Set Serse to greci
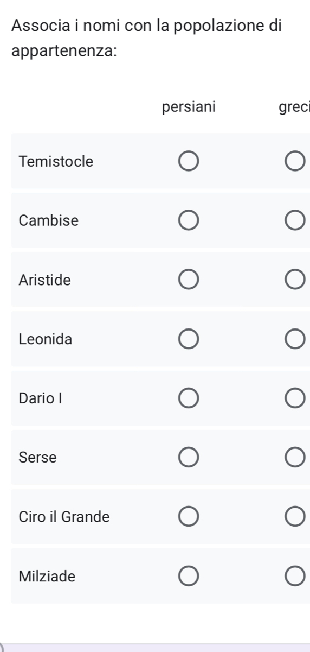 [x=295, y=458]
